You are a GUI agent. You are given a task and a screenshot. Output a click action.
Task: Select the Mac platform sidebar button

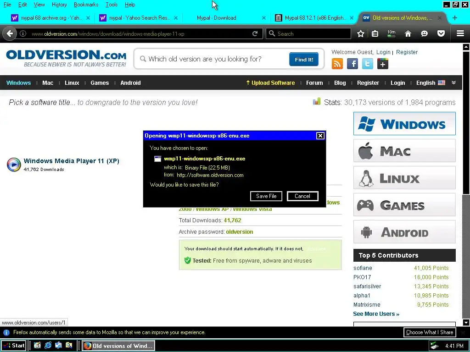404,150
